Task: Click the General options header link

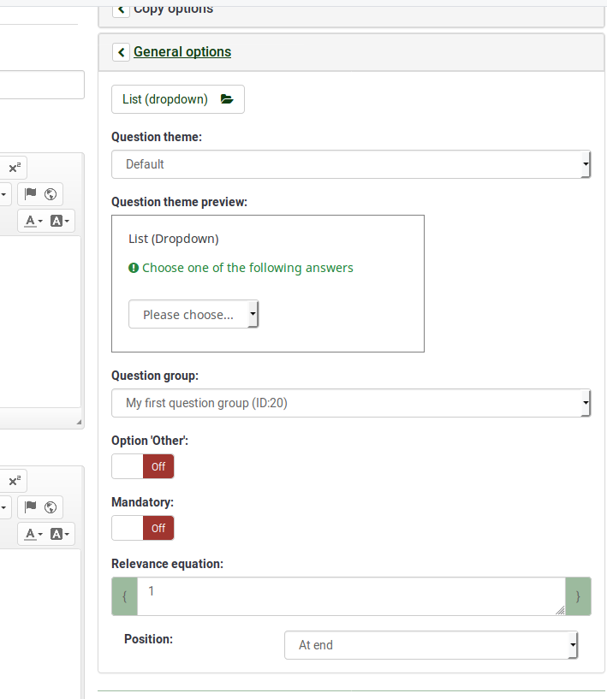Action: pyautogui.click(x=182, y=52)
